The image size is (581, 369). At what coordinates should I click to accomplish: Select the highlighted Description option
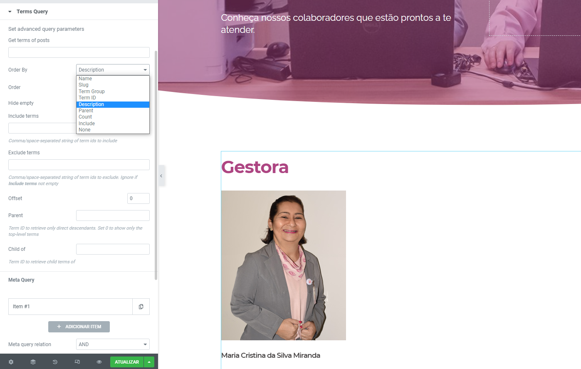coord(113,104)
